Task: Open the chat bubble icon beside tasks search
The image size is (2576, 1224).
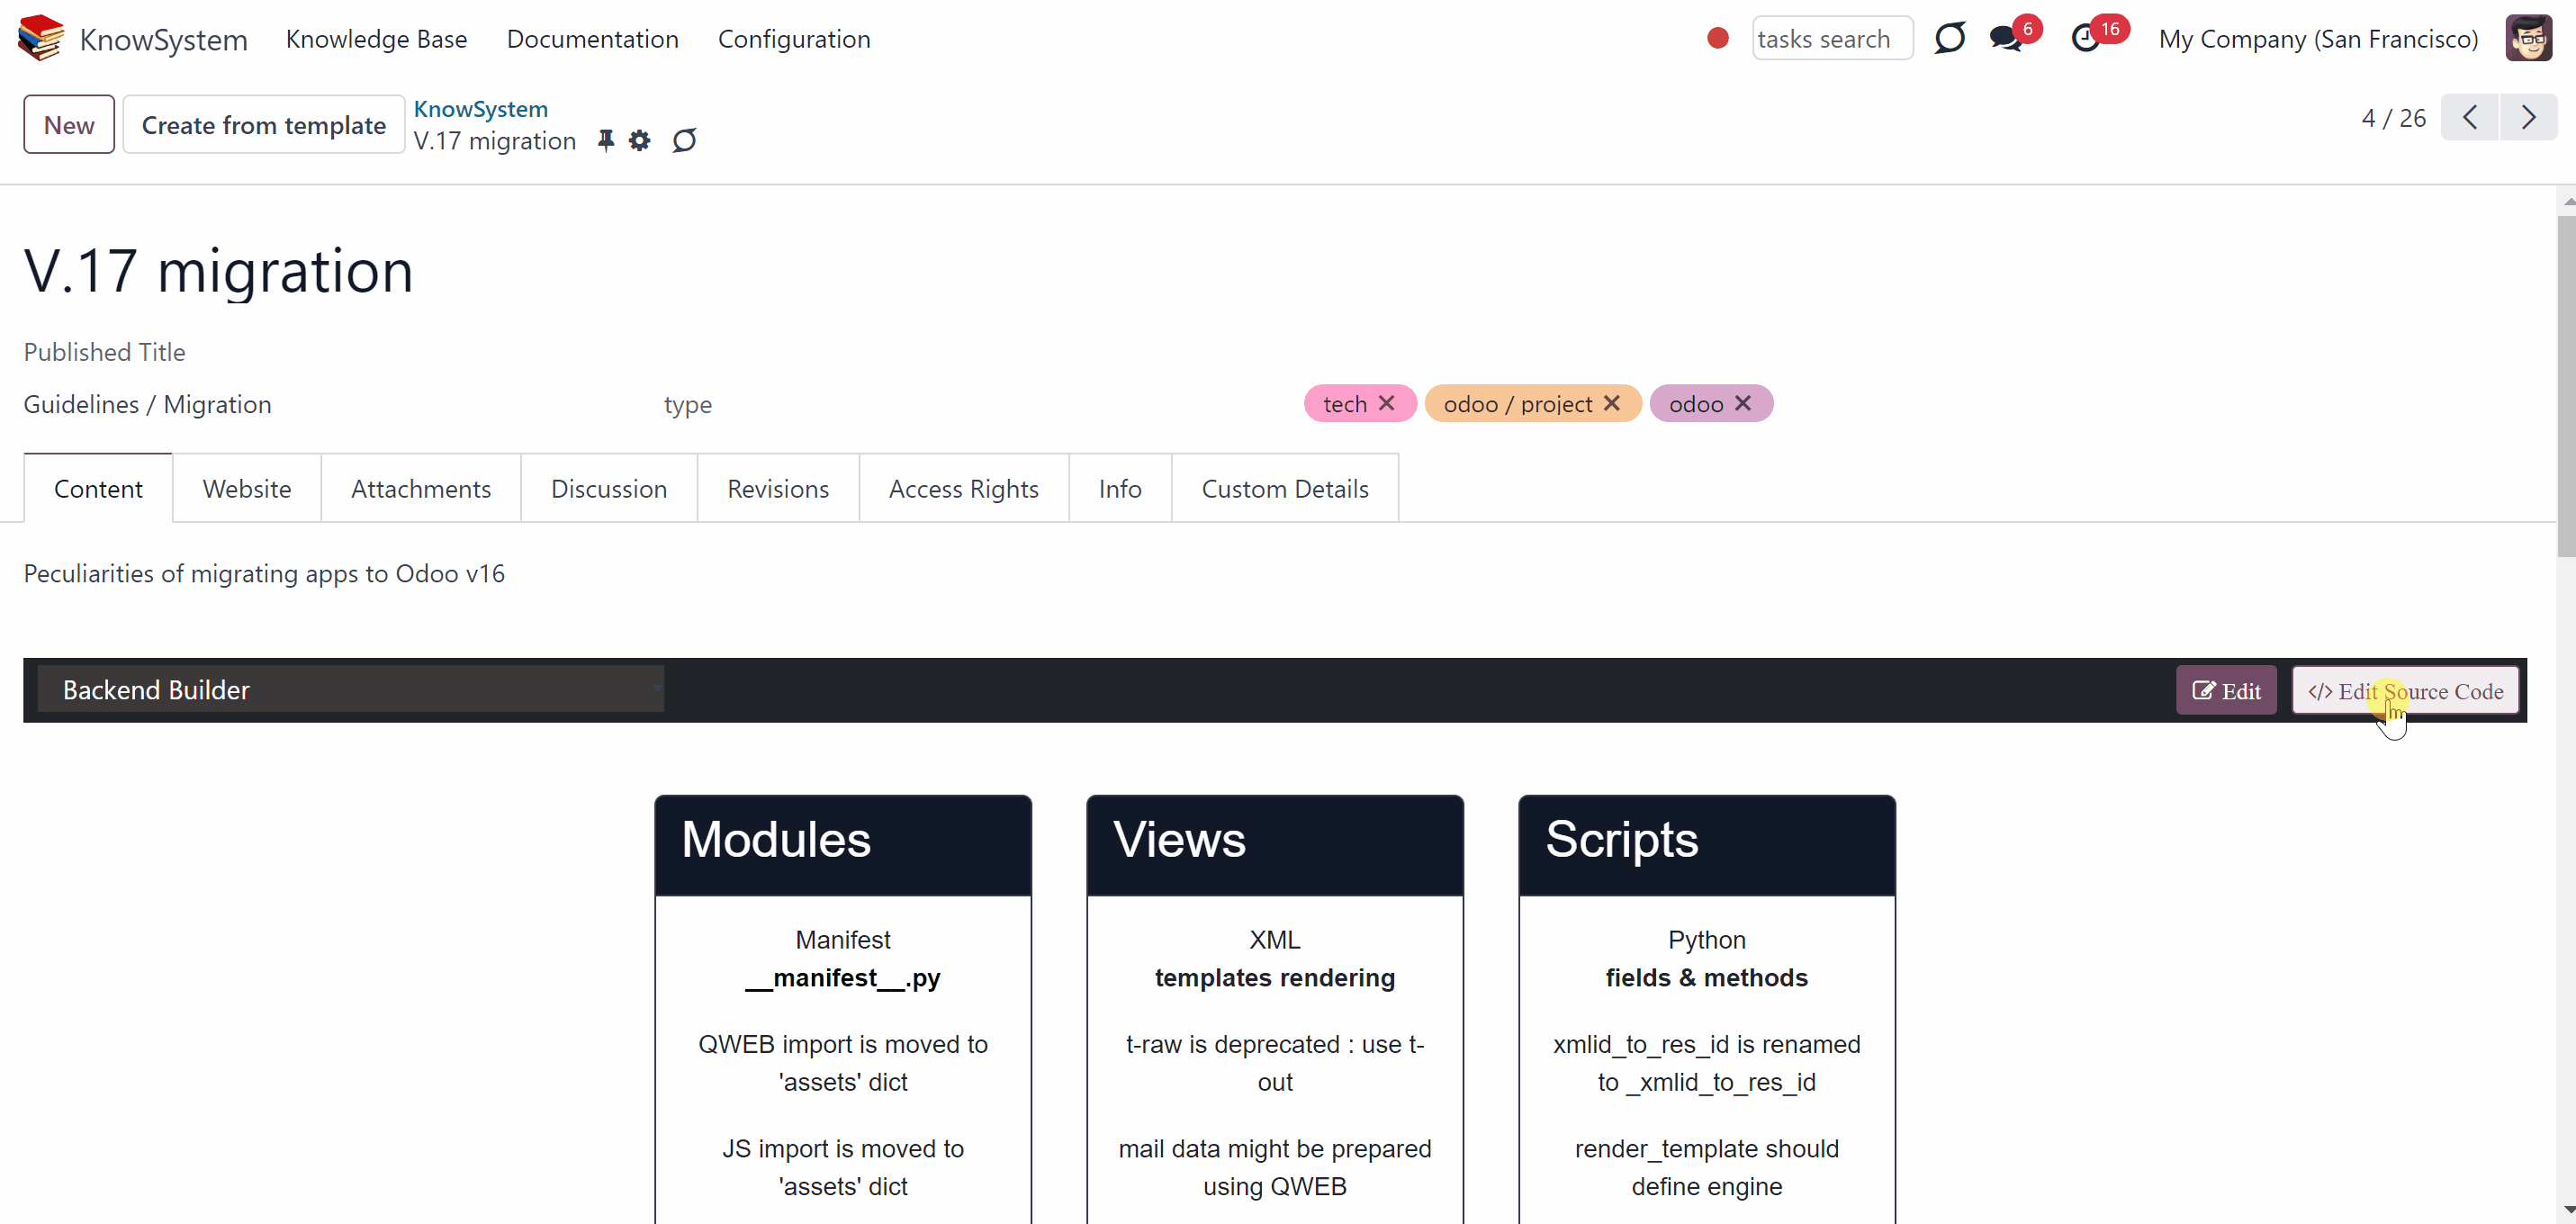Action: pos(1949,38)
